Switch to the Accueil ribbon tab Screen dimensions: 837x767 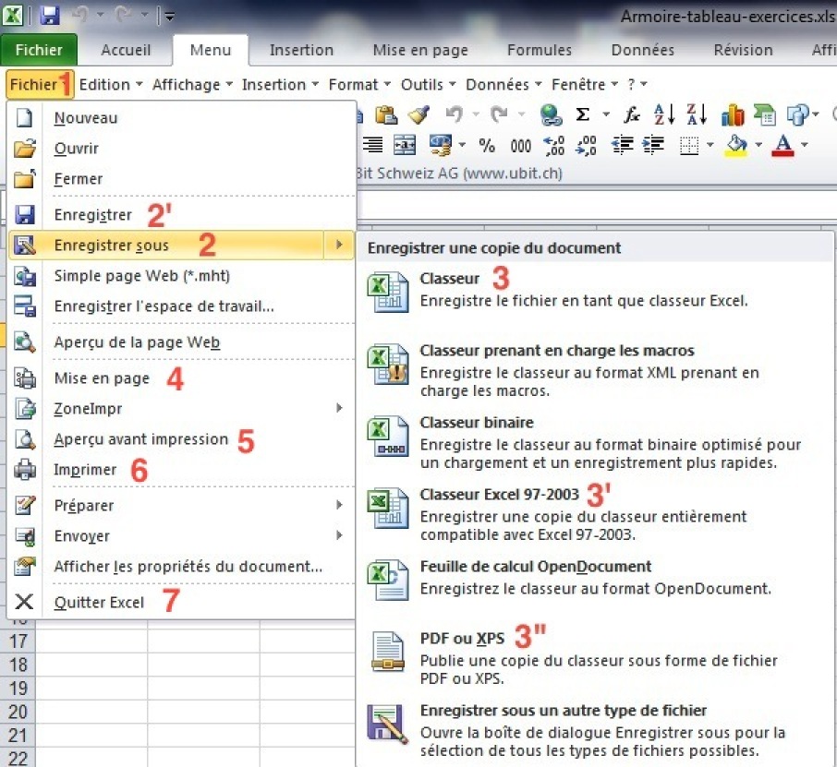coord(126,50)
